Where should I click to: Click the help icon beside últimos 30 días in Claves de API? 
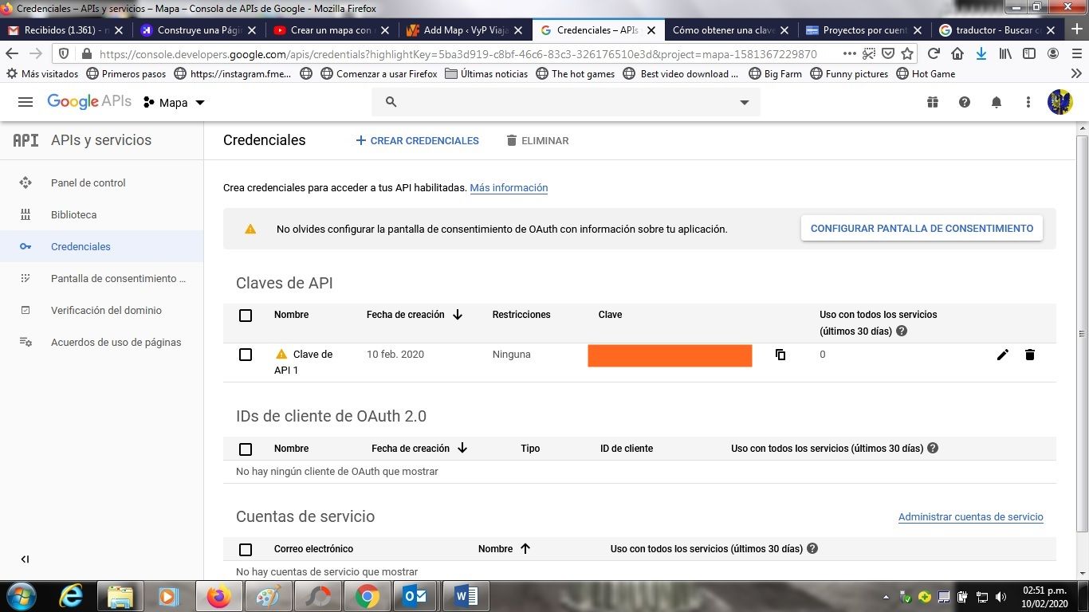coord(902,331)
